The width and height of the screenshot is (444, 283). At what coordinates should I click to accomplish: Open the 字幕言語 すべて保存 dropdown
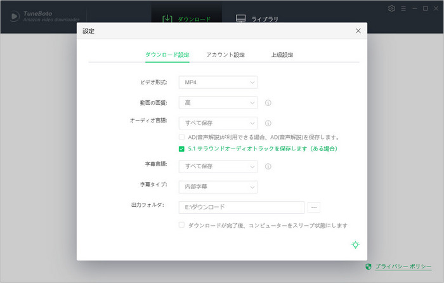coord(218,167)
